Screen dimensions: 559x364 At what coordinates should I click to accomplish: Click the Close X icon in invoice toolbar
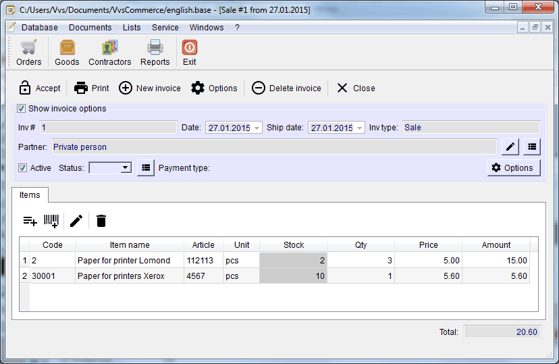click(342, 88)
